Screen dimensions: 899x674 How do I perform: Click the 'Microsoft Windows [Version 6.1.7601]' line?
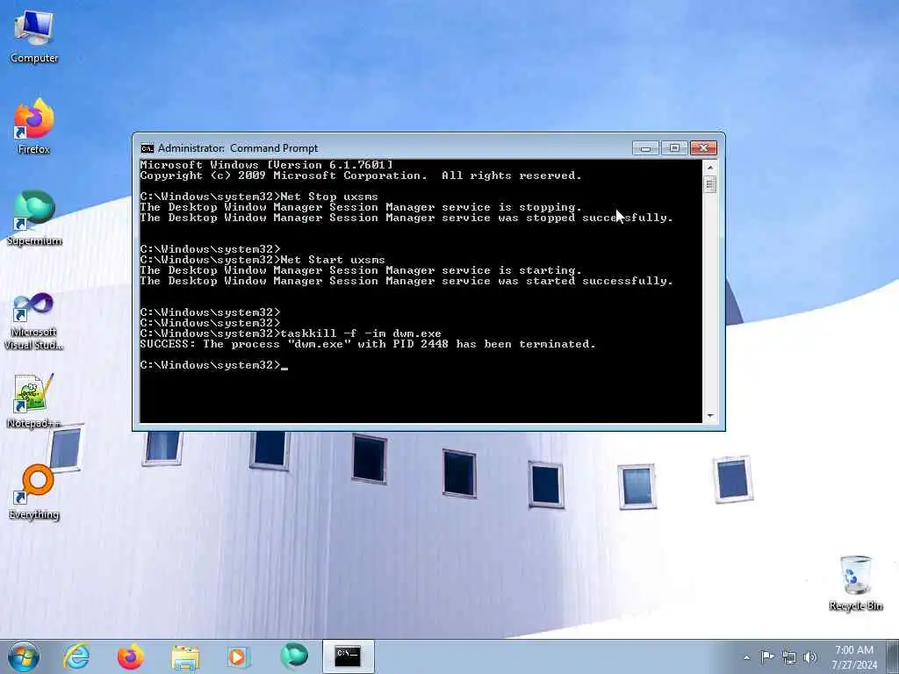point(267,165)
